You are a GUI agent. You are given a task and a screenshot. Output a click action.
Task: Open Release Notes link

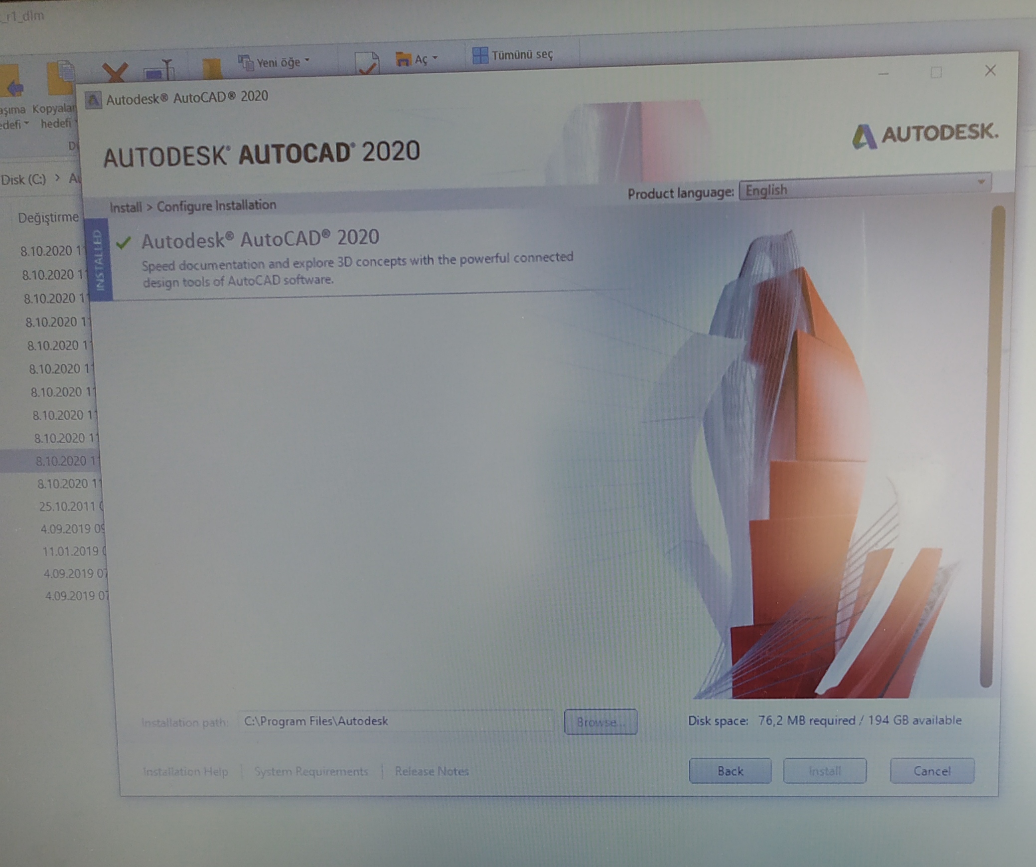coord(432,771)
